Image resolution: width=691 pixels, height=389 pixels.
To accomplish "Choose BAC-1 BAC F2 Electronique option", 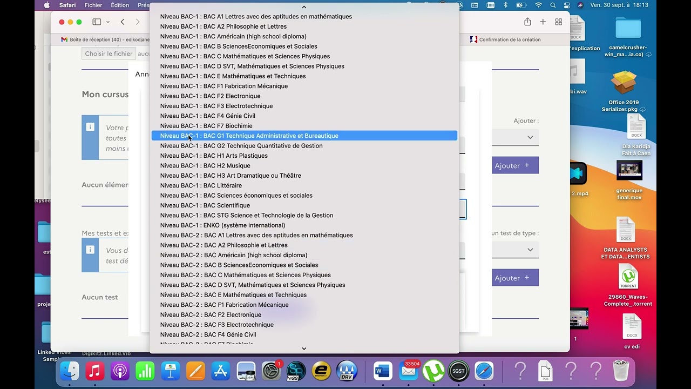I will click(x=304, y=96).
